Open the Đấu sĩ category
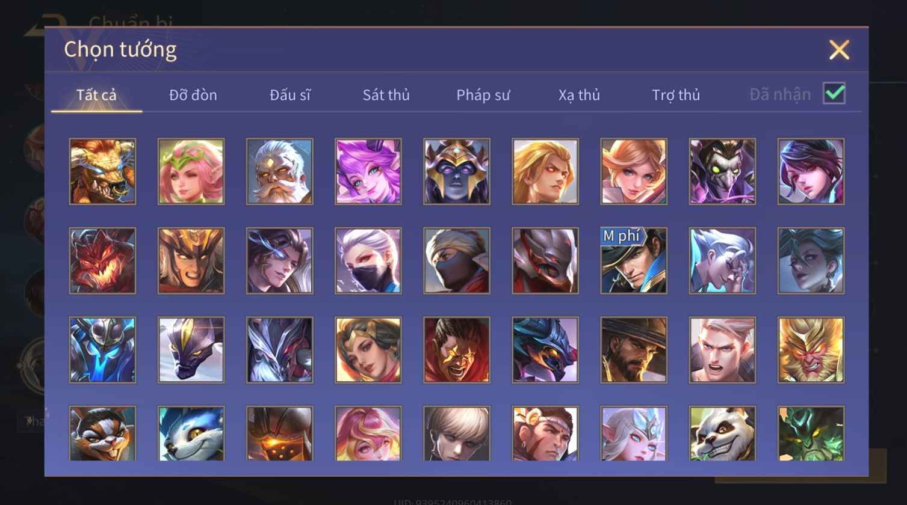Screen dimensions: 907x505 (290, 95)
